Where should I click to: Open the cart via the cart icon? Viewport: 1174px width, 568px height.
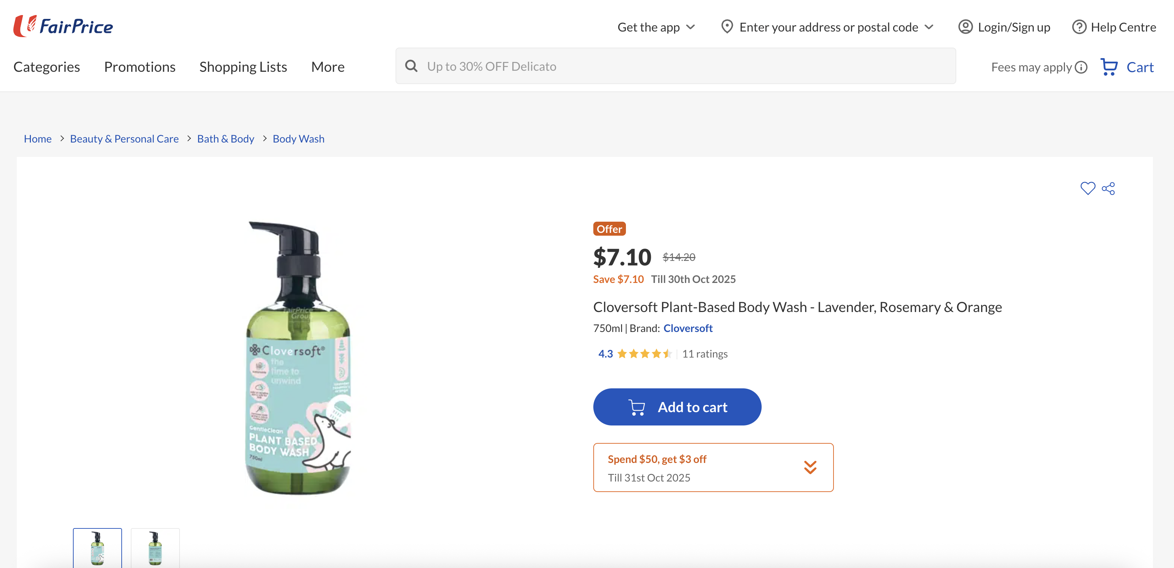pyautogui.click(x=1110, y=67)
